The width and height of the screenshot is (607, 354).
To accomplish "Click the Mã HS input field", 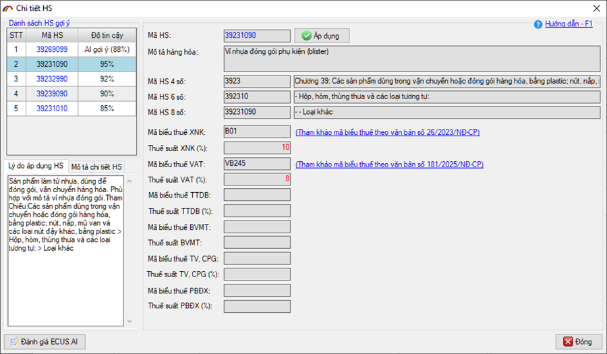I will (x=256, y=35).
